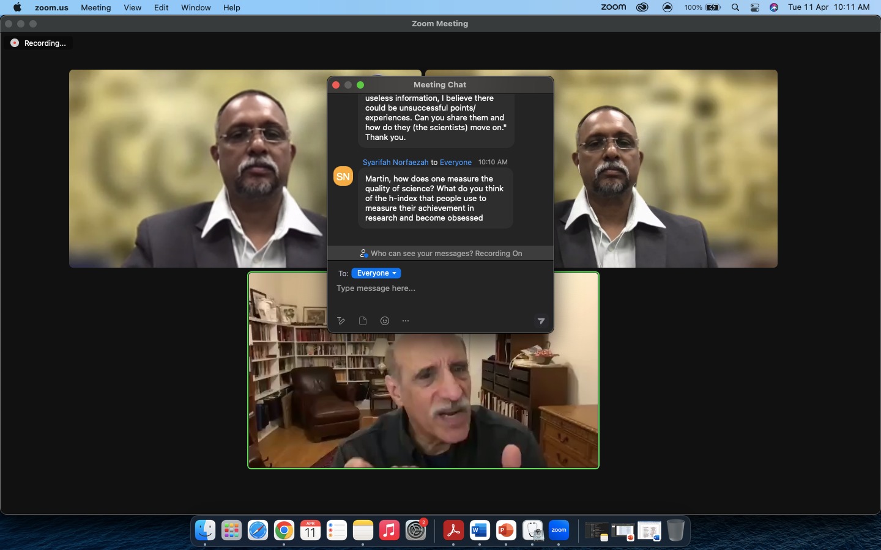Viewport: 881px width, 550px height.
Task: Select the active speaker video tile
Action: [x=423, y=403]
